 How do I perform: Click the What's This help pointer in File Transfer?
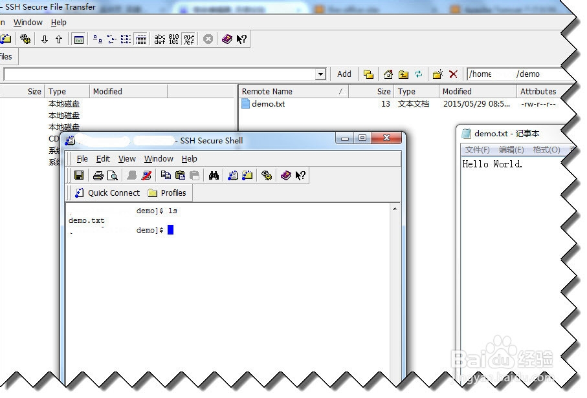(241, 39)
